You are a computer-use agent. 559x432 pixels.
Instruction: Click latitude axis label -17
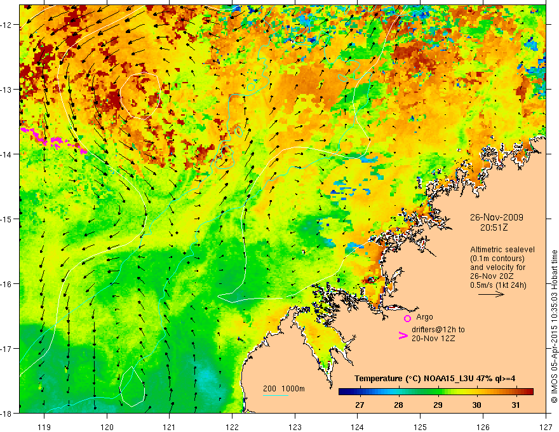tap(6, 349)
